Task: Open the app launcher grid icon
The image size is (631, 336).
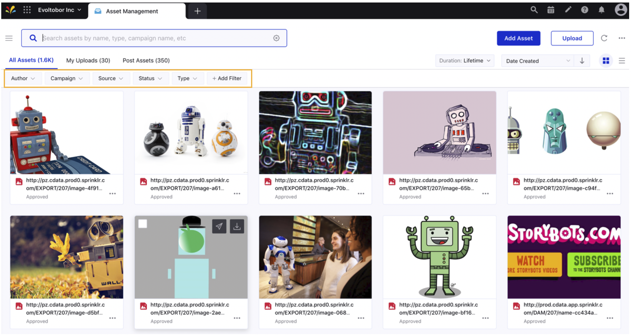Action: point(27,10)
